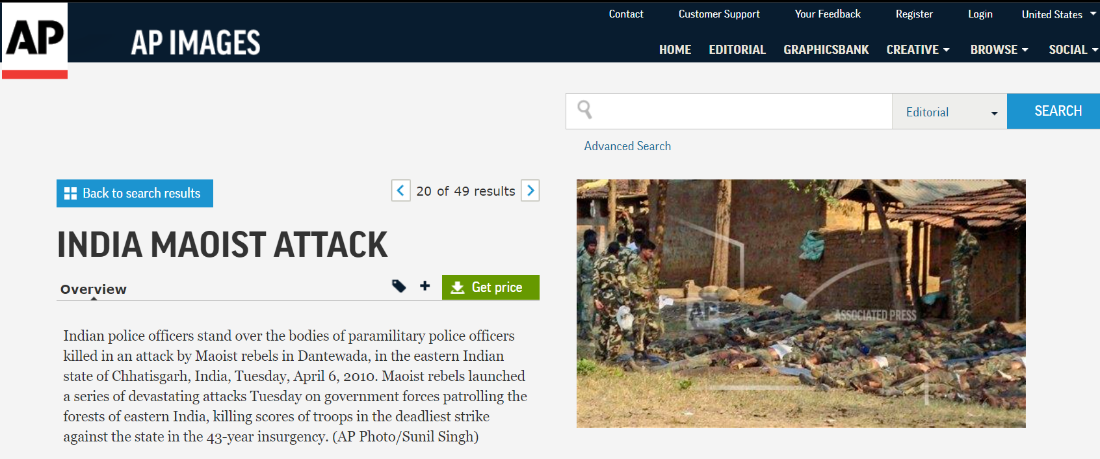Click the Login link
Viewport: 1100px width, 459px height.
pyautogui.click(x=980, y=14)
